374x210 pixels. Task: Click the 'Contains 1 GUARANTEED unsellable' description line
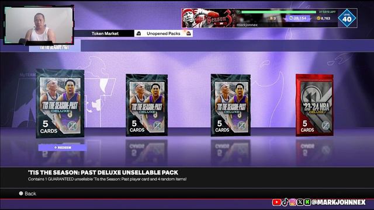[x=107, y=179]
